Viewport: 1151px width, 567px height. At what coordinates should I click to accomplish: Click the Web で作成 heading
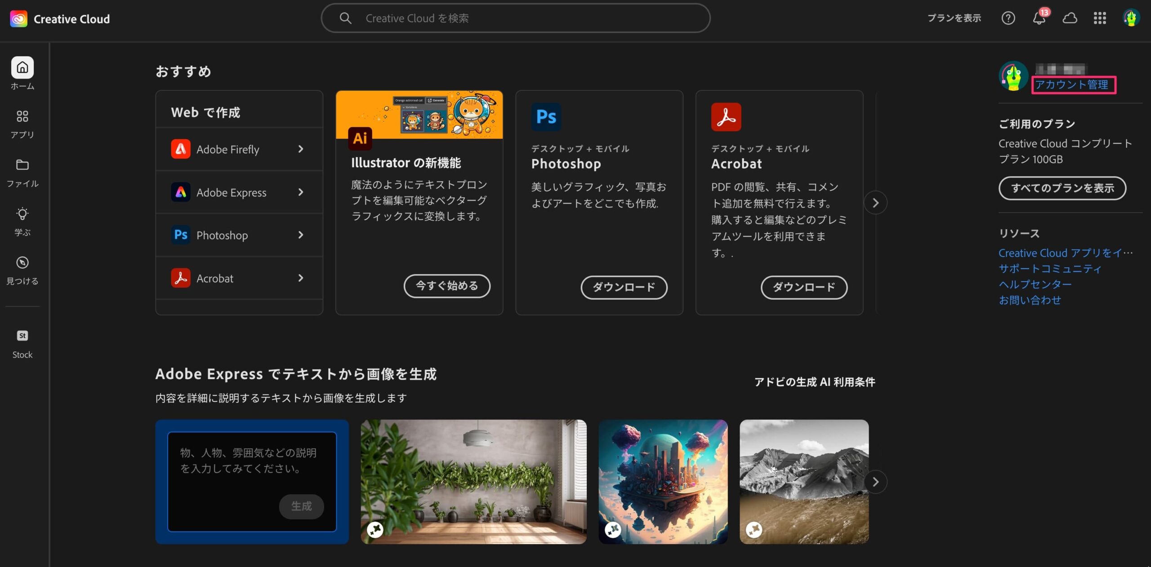[205, 112]
